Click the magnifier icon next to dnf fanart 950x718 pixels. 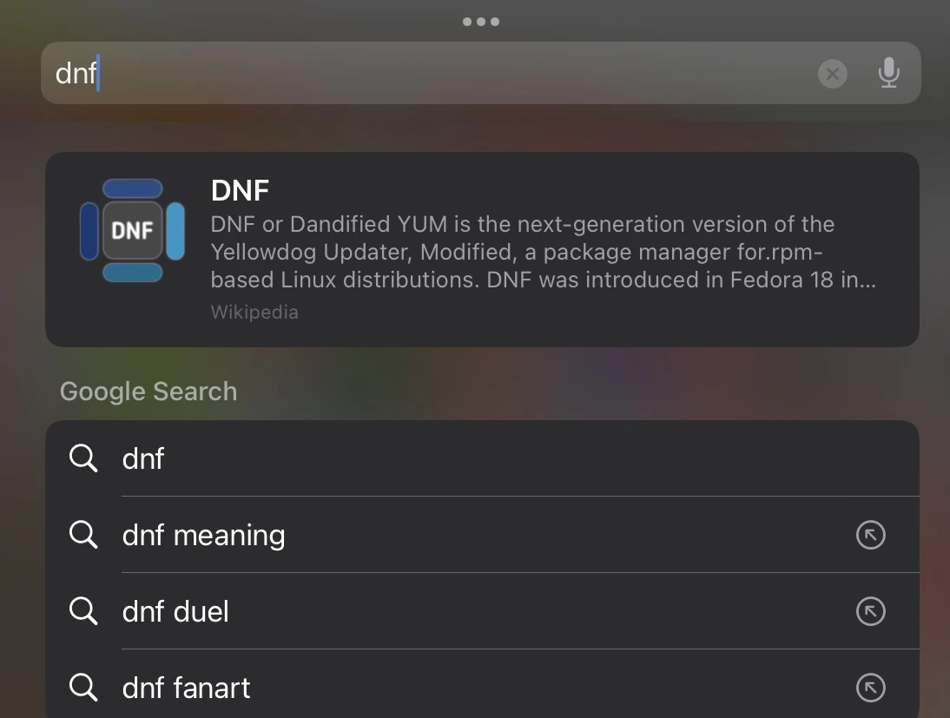coord(83,688)
